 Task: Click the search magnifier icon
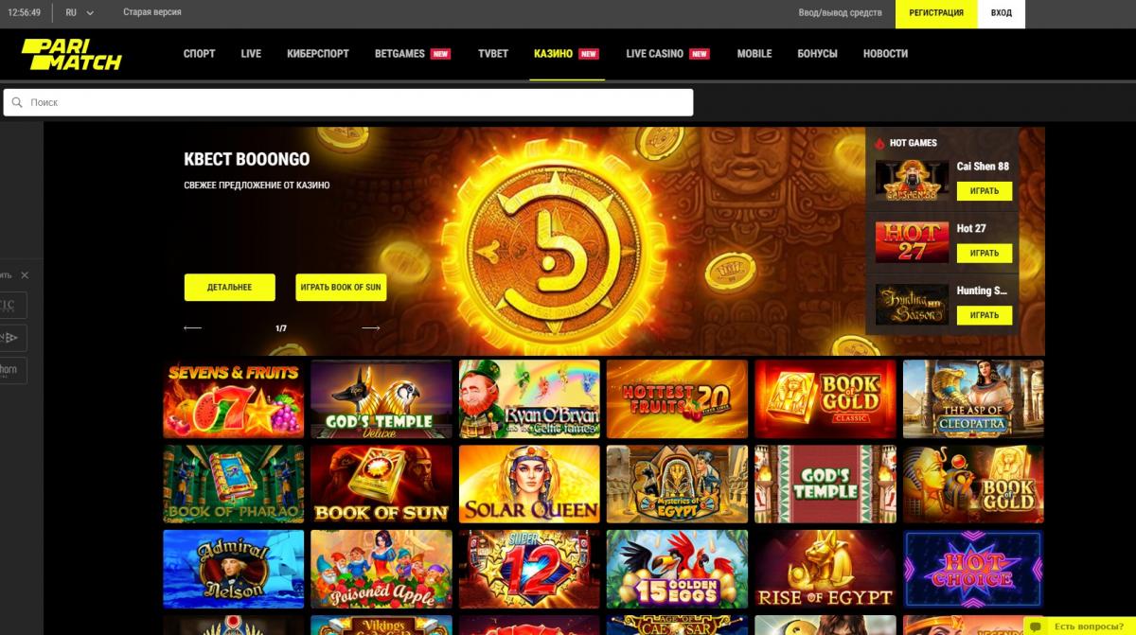[x=17, y=102]
